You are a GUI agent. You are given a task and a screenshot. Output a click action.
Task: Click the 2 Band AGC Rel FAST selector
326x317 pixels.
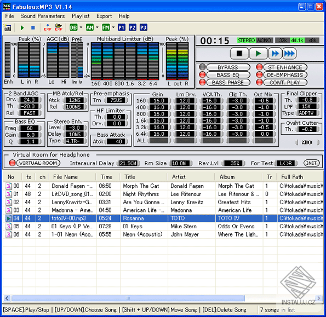(30, 113)
